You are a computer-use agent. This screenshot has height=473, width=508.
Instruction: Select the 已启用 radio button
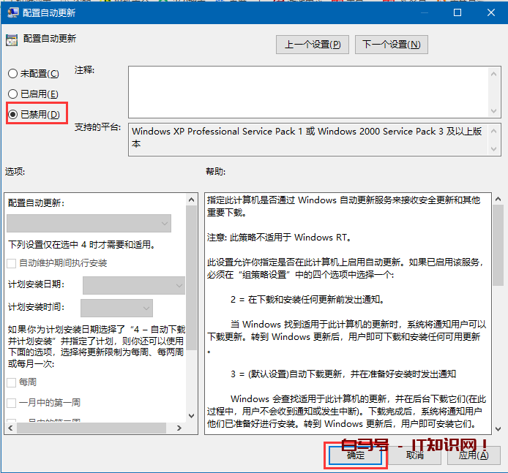[x=12, y=94]
